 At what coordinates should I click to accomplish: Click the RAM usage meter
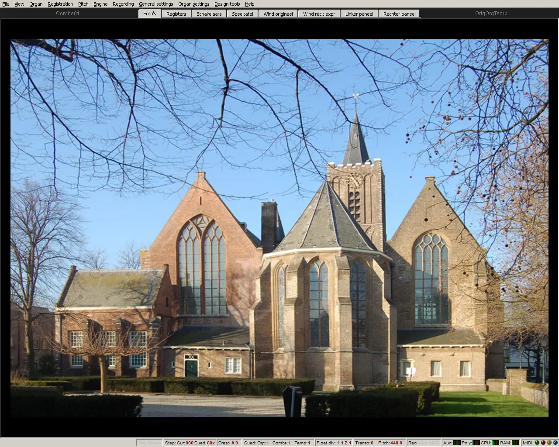click(515, 443)
